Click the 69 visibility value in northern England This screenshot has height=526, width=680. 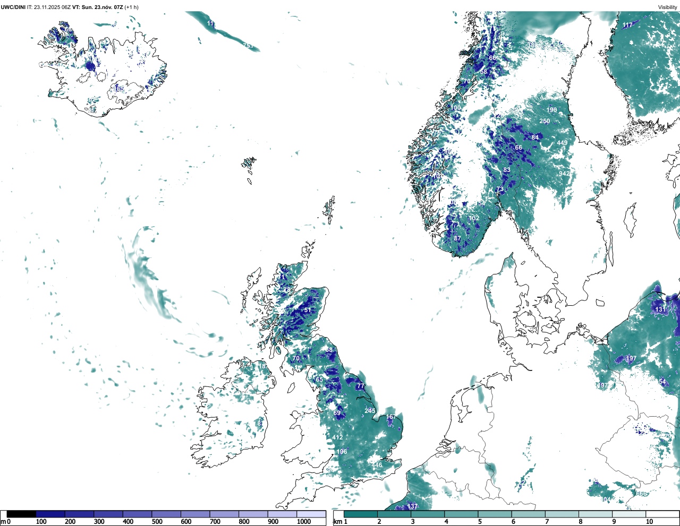pos(337,413)
